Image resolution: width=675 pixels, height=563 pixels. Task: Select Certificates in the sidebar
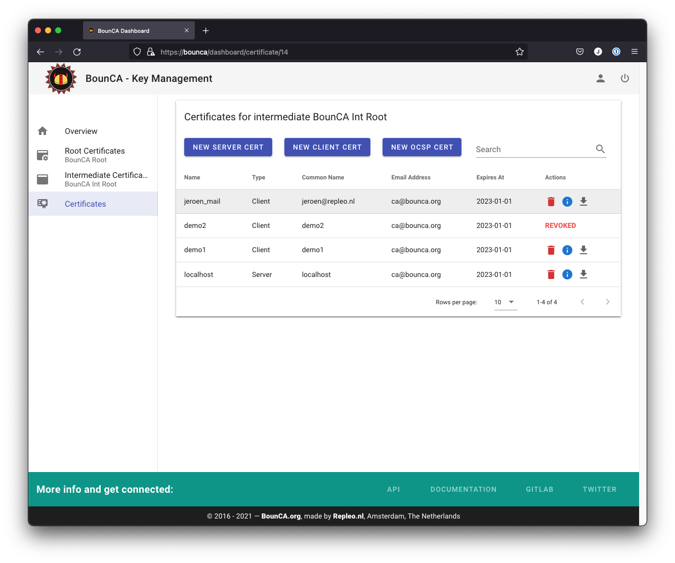(93, 204)
